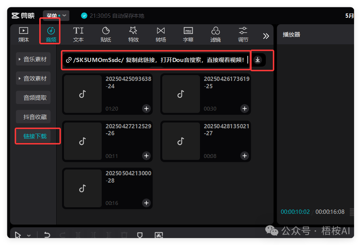Click the 播放器 panel title
Screen dimensions: 361x245
point(292,35)
